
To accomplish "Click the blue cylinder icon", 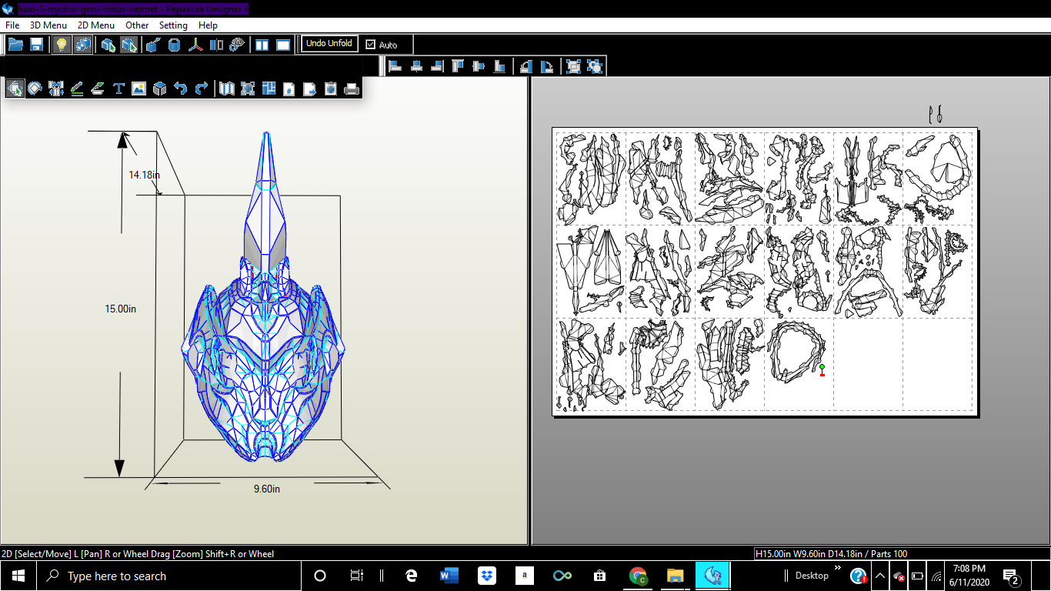I will pos(175,45).
